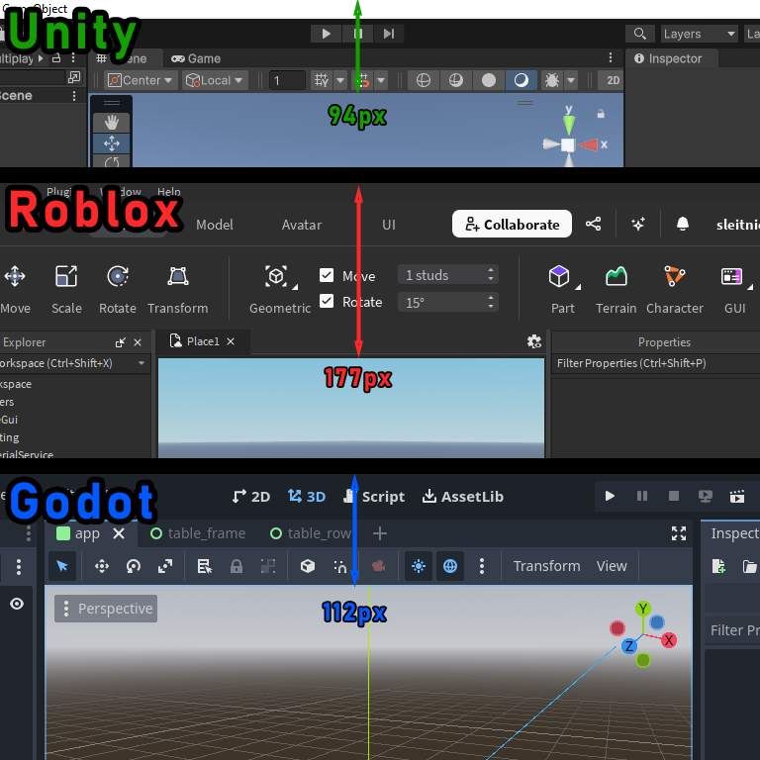Open Unity's Local handle rotation dropdown
Viewport: 760px width, 760px height.
(x=215, y=80)
